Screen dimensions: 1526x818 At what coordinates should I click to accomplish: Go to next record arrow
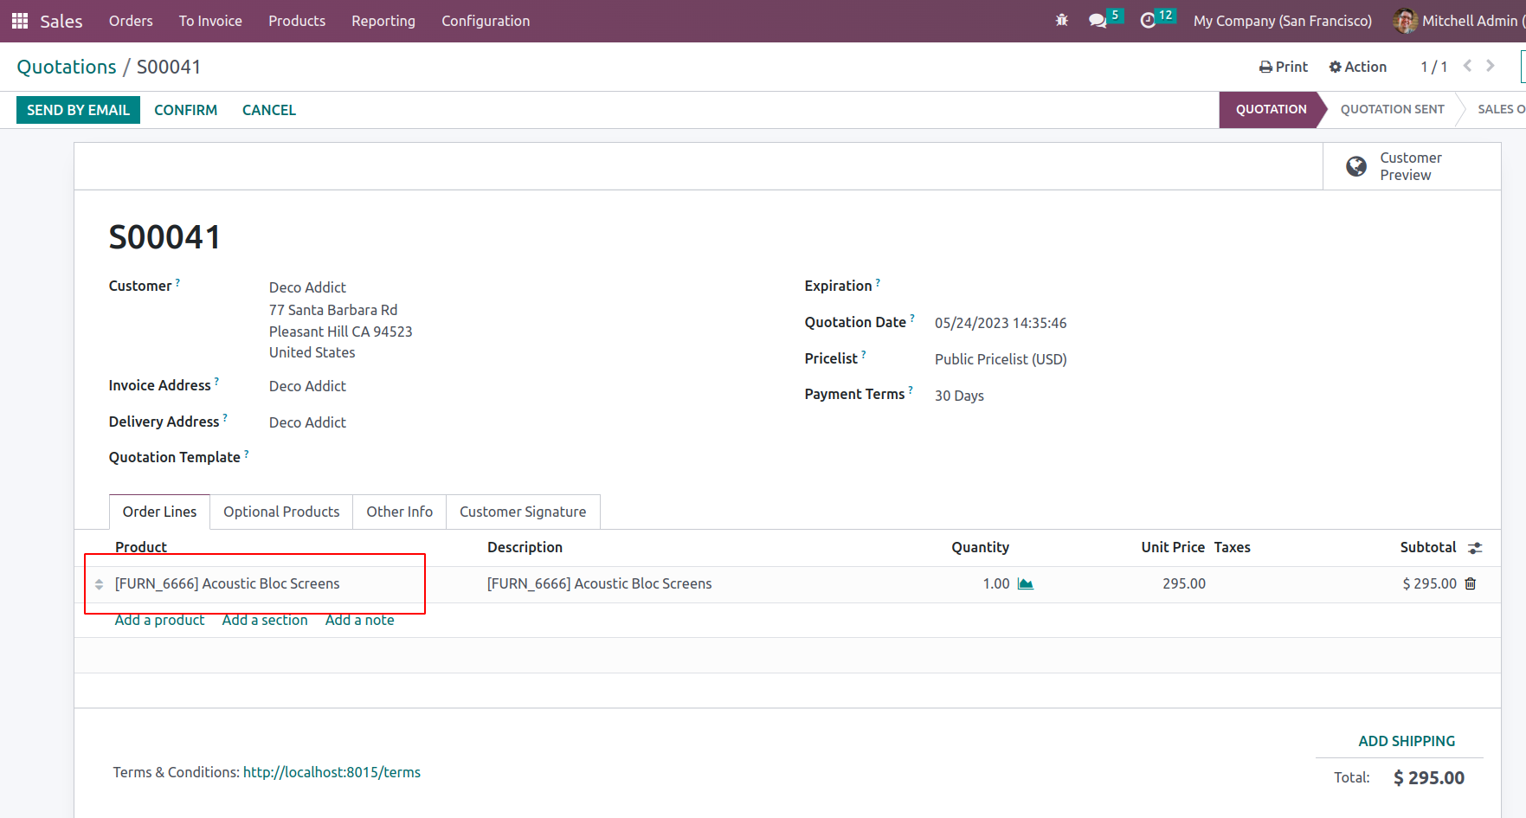click(x=1491, y=66)
